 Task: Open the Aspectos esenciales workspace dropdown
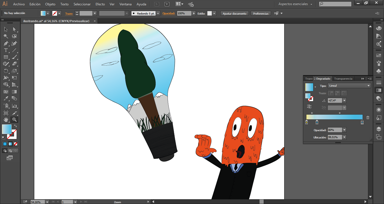(295, 4)
